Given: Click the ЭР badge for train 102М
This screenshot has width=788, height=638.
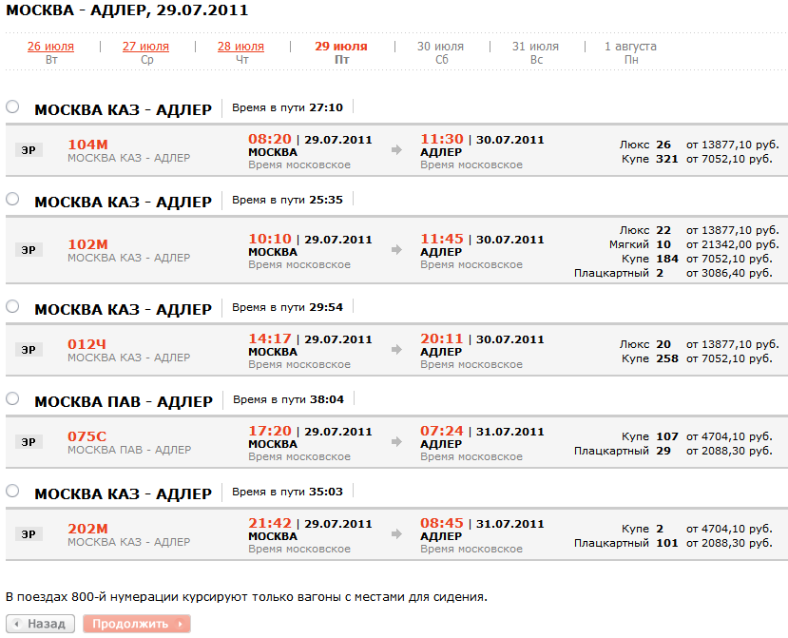Looking at the screenshot, I should (29, 250).
